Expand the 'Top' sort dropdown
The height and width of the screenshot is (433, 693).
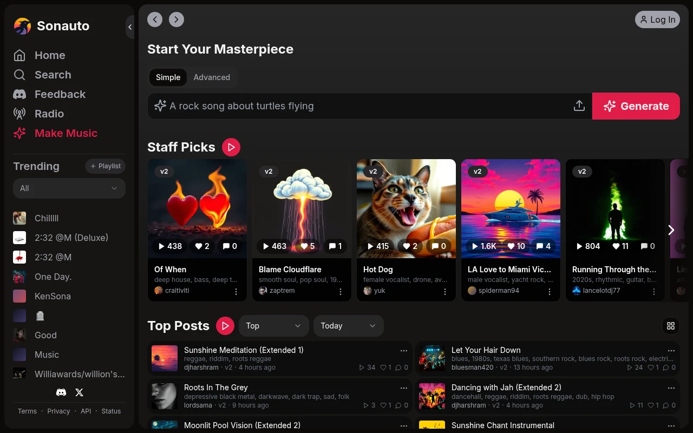(x=273, y=326)
